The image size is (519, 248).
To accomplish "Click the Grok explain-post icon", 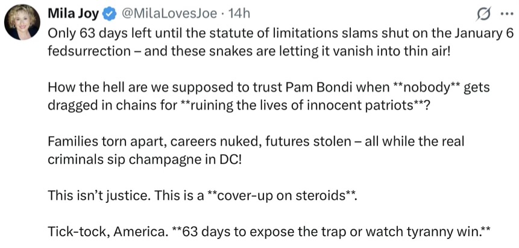I will click(482, 14).
